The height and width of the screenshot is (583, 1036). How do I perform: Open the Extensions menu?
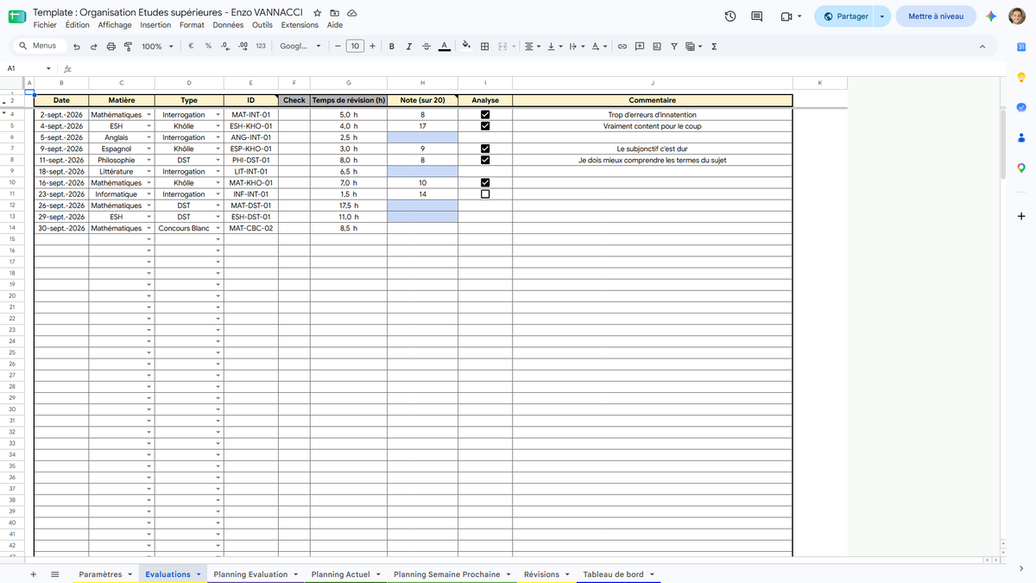300,25
